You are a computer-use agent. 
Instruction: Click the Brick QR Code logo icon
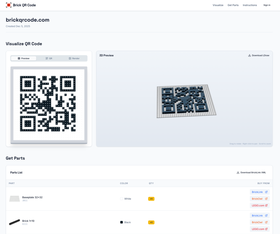(x=9, y=5)
